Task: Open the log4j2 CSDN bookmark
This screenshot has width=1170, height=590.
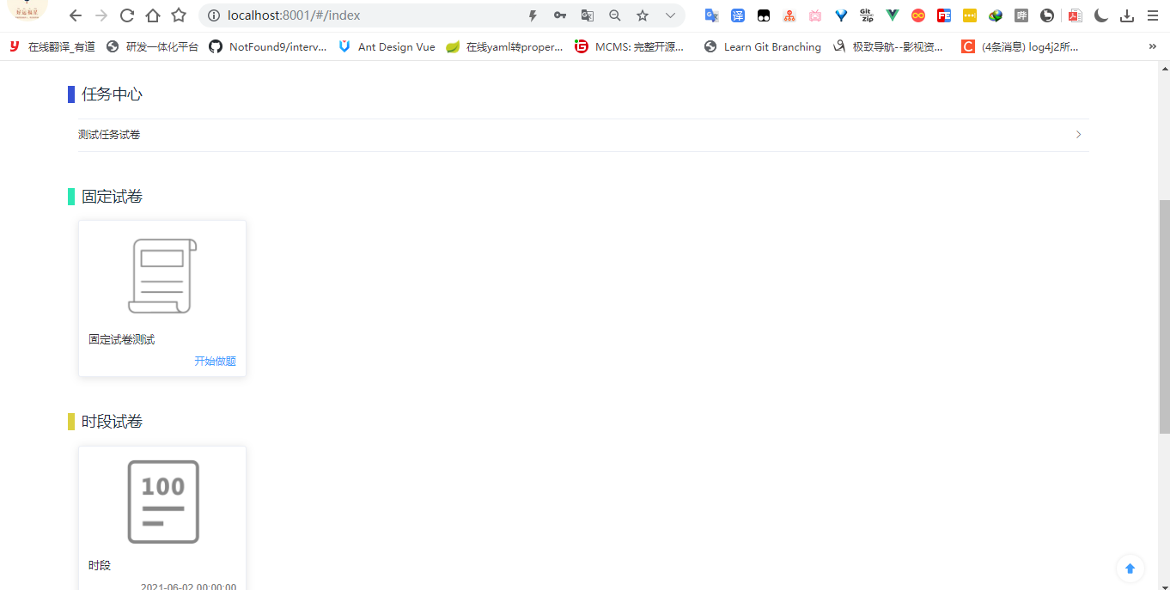Action: tap(1020, 47)
